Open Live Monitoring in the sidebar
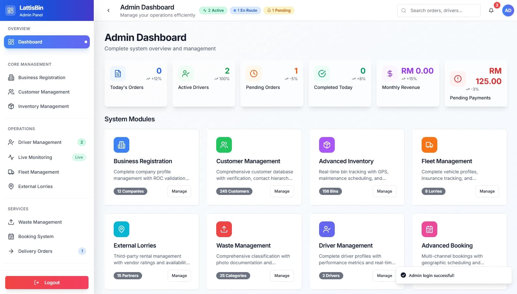Image resolution: width=517 pixels, height=294 pixels. click(x=35, y=157)
